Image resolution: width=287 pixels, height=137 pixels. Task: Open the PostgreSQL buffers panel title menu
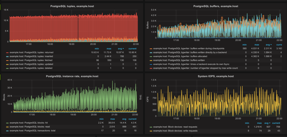click(215, 6)
